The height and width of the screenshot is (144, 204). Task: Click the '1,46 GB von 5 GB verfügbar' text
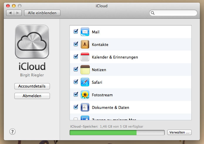coord(122,126)
